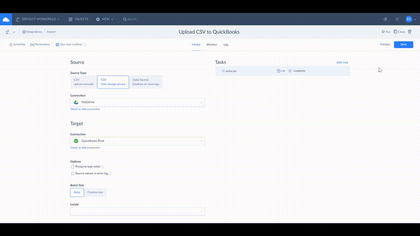Open the actor.csv task row
The width and height of the screenshot is (420, 236).
282,71
